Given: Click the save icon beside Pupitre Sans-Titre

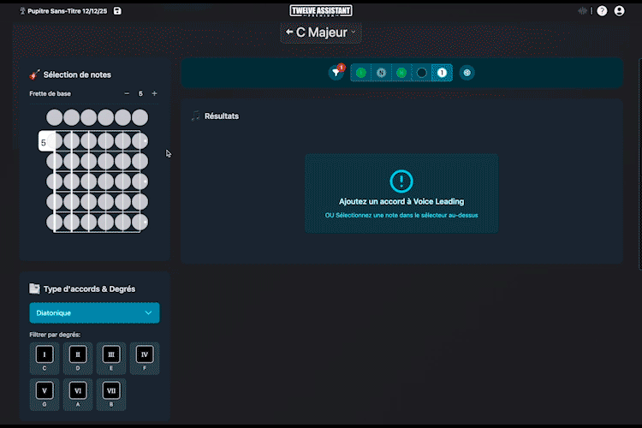Looking at the screenshot, I should 117,11.
